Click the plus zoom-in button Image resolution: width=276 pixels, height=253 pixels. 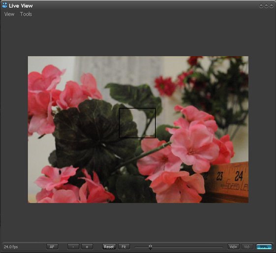[87, 247]
